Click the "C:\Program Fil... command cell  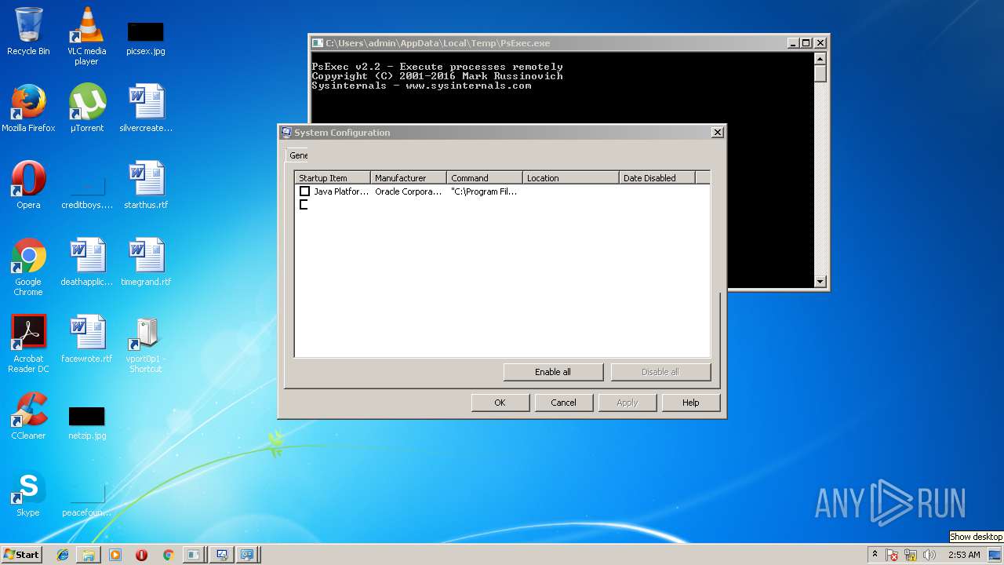[x=485, y=191]
